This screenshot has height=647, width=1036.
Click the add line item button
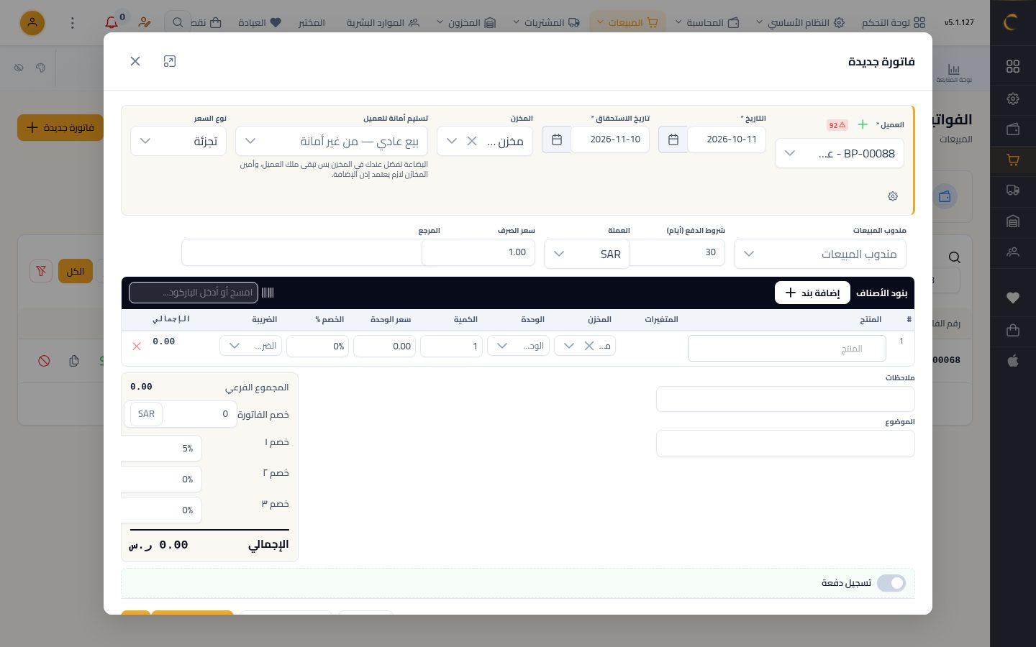click(812, 293)
